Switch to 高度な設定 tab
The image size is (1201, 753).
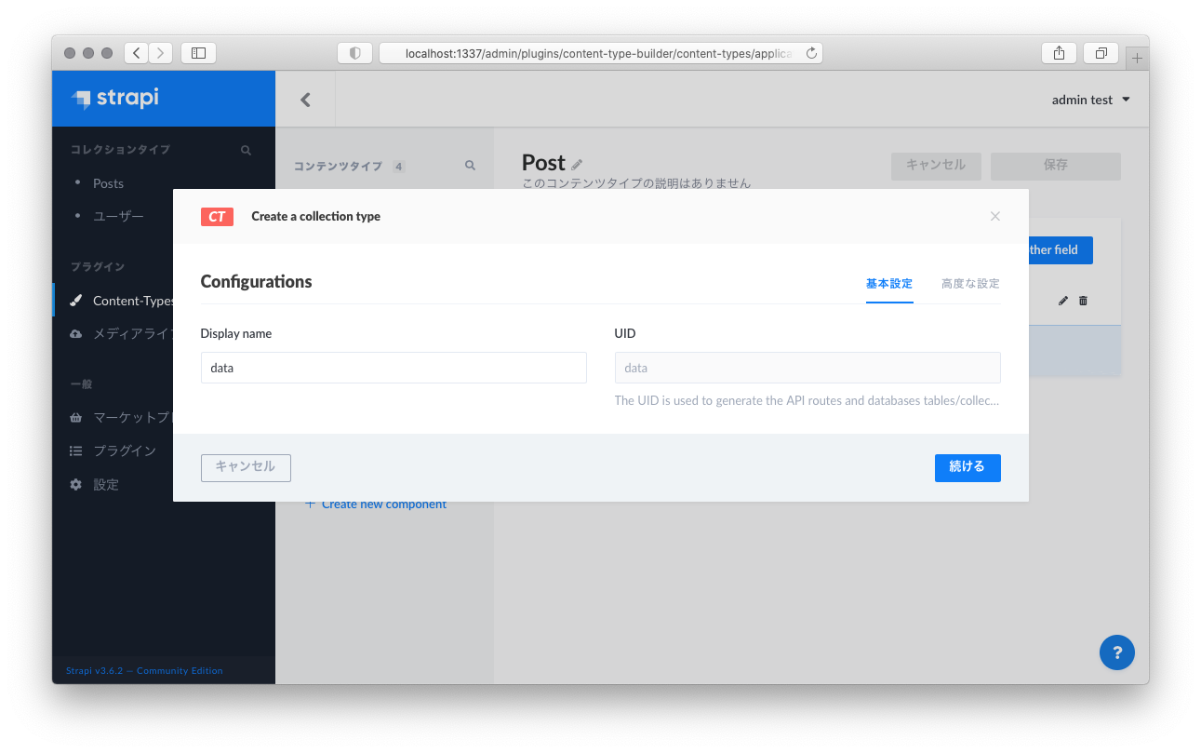(x=970, y=284)
